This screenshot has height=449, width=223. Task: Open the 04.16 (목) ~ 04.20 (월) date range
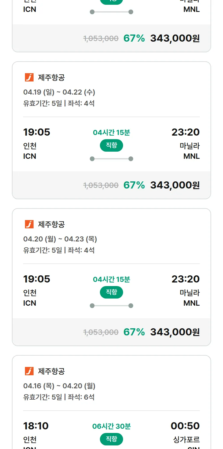pyautogui.click(x=59, y=386)
